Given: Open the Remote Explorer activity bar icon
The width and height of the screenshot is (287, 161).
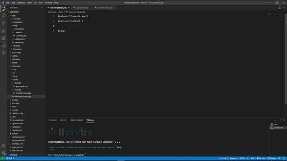Looking at the screenshot, I should (4, 45).
